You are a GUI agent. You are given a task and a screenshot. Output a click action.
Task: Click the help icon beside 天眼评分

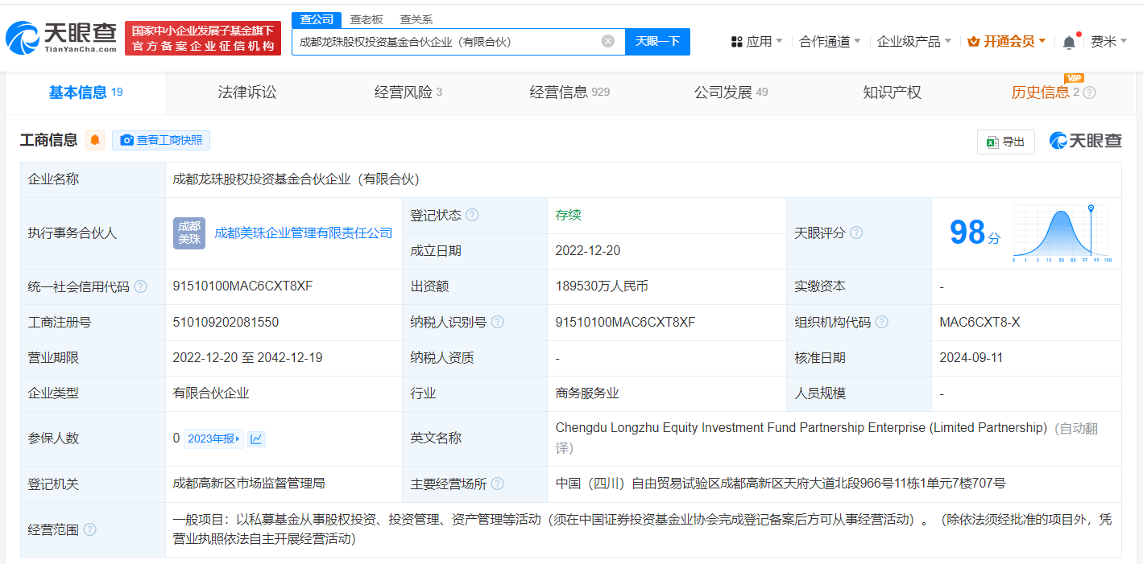(x=855, y=233)
